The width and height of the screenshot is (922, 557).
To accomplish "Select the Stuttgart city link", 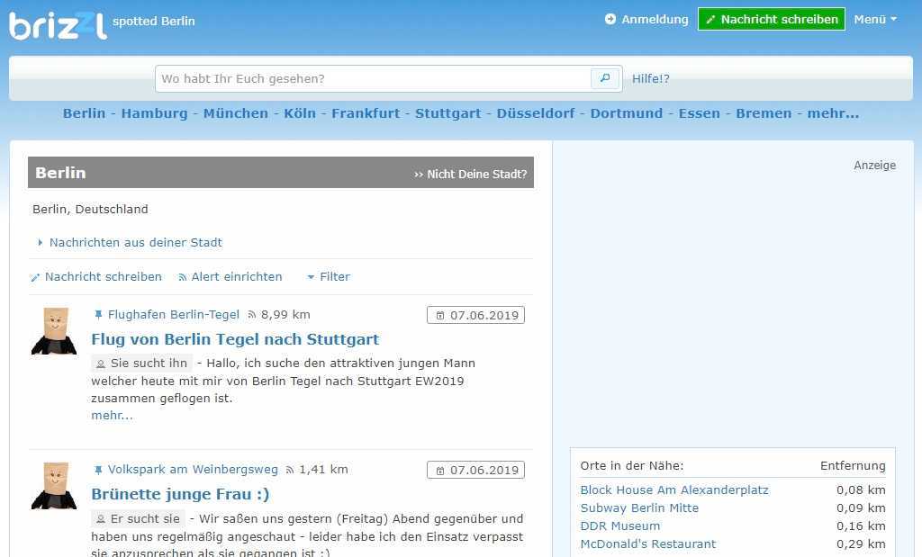I will [x=448, y=113].
